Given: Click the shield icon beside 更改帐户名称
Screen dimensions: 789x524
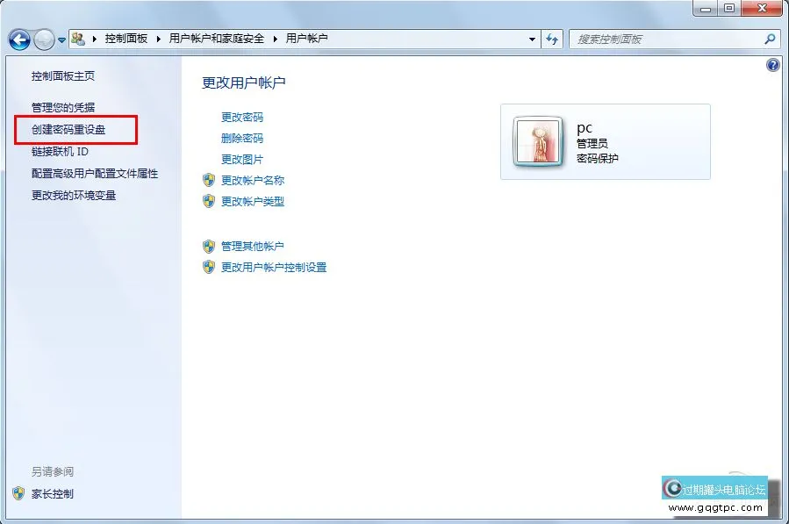Looking at the screenshot, I should [x=208, y=180].
